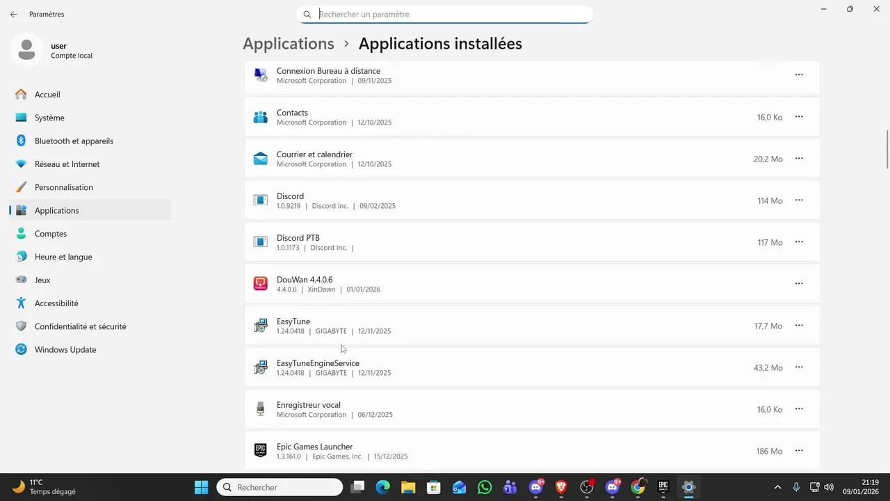Show hidden system tray icons
The image size is (890, 501).
(x=777, y=487)
